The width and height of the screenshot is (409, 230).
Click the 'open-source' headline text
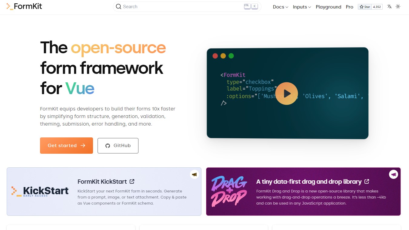pyautogui.click(x=118, y=48)
